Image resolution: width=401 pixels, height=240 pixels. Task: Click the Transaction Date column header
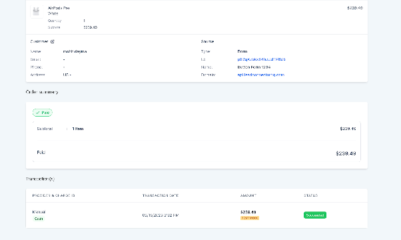161,195
